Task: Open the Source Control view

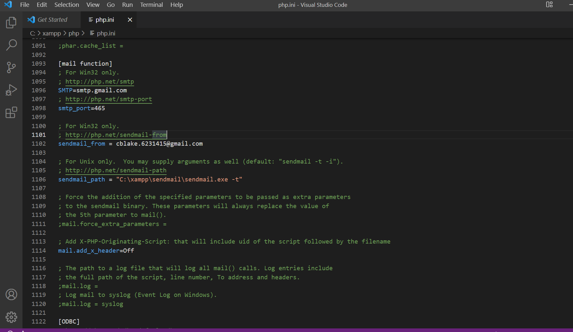Action: tap(11, 67)
